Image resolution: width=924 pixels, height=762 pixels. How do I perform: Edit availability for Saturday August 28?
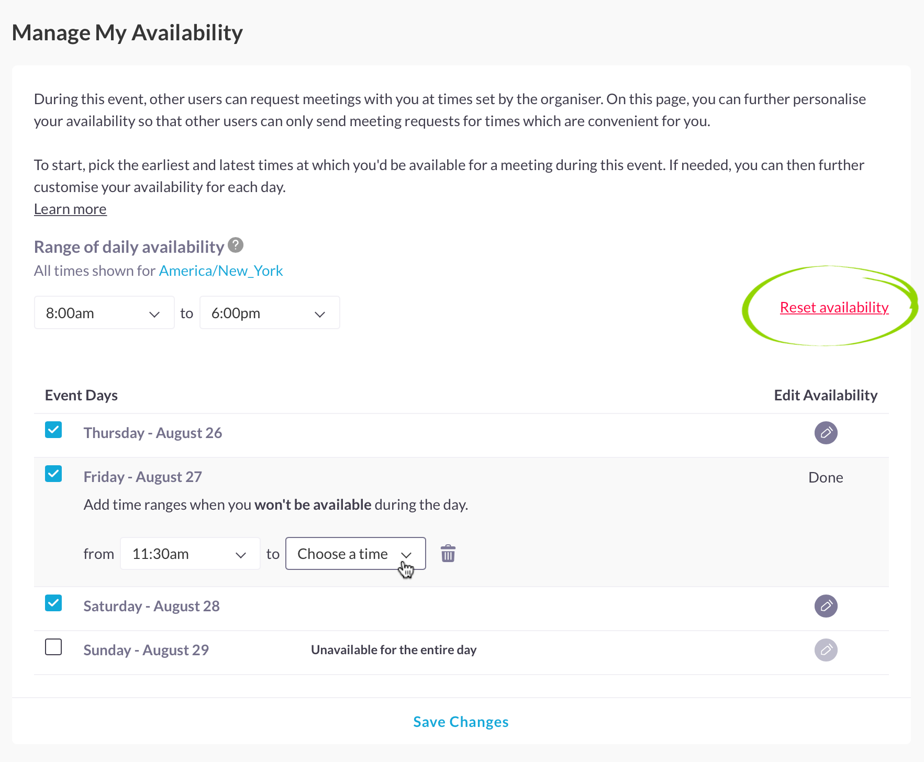[x=826, y=606]
